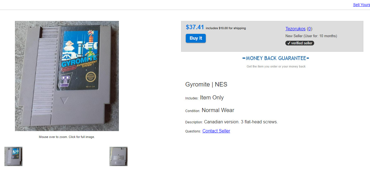Click the Gyromite | NES title
The image size is (370, 171).
206,85
